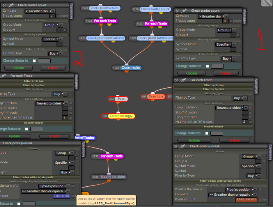273x207 pixels.
Task: Open Variables tab of right For each Trade
Action: [256, 86]
